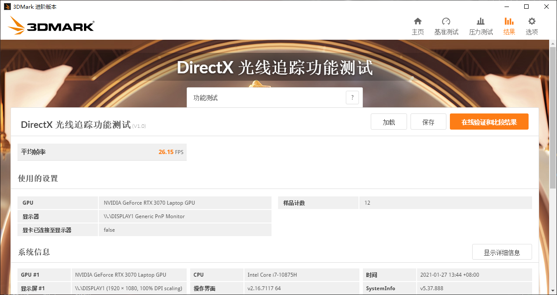Open the 主页 home icon
557x295 pixels.
pyautogui.click(x=418, y=21)
